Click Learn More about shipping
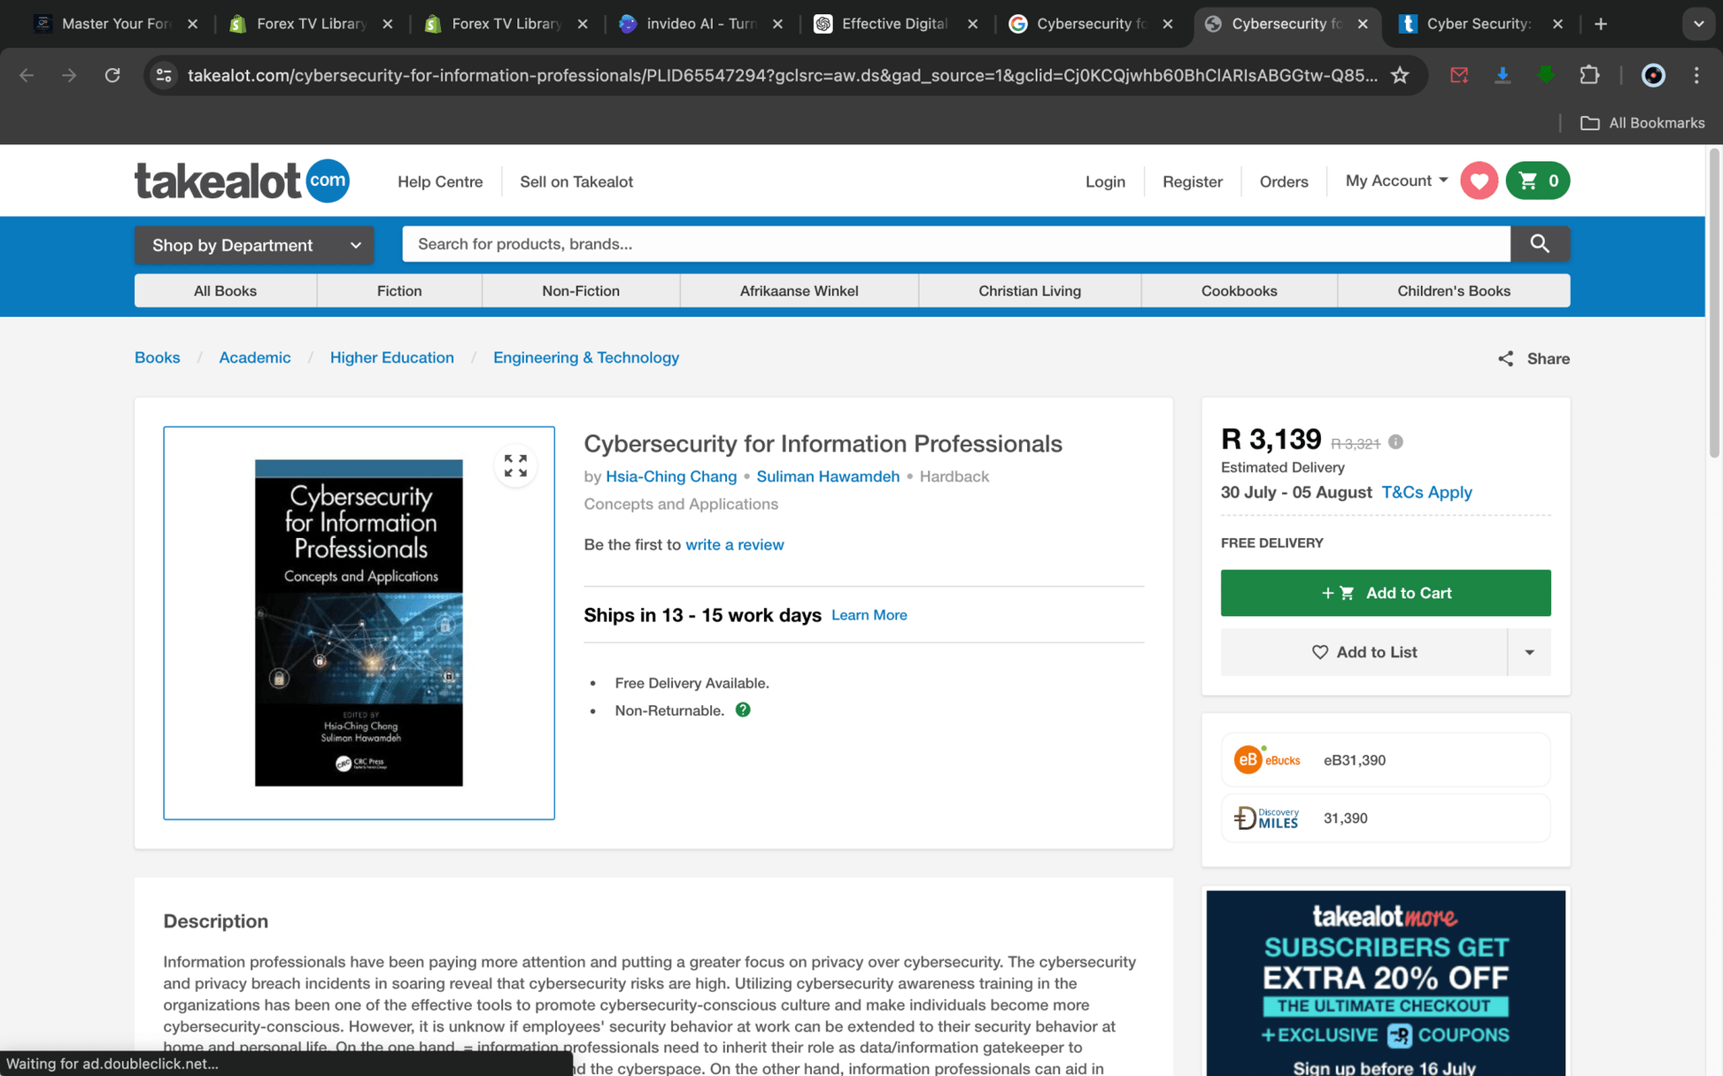The height and width of the screenshot is (1076, 1723). click(x=869, y=615)
